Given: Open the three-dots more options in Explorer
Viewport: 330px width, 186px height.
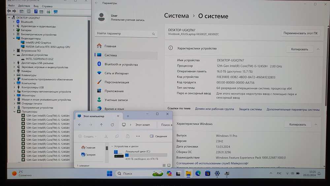Looking at the screenshot, I should (x=138, y=136).
